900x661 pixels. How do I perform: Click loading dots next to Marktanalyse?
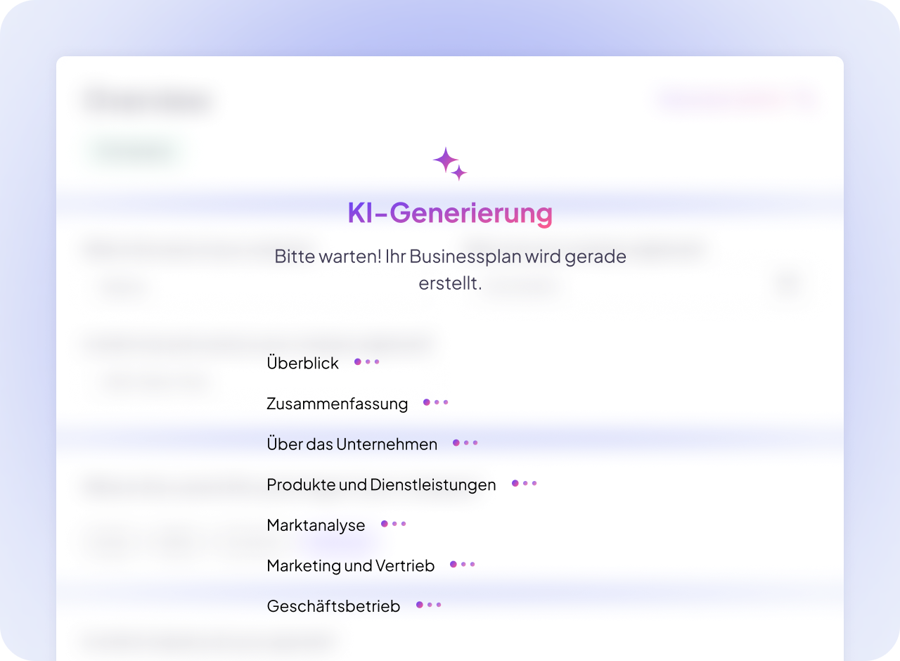(x=394, y=524)
